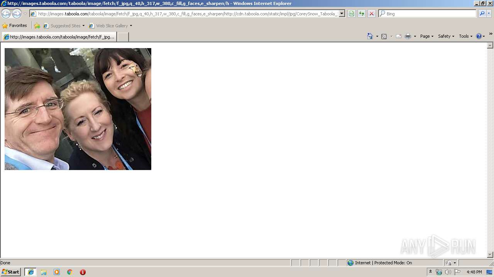The height and width of the screenshot is (277, 494).
Task: Click the vertical scrollbar up arrow
Action: click(490, 45)
